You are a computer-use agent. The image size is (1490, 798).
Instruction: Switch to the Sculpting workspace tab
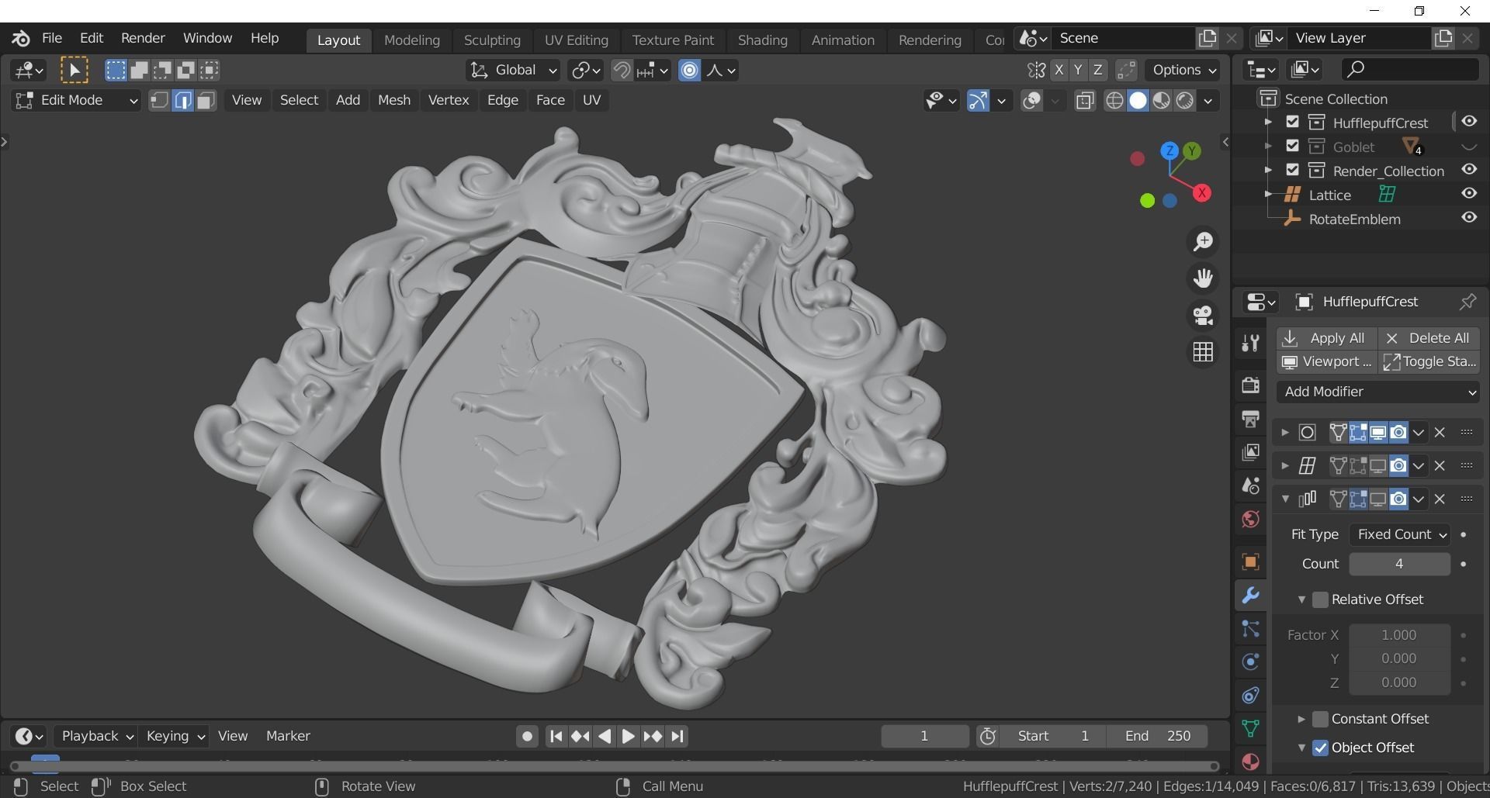492,40
